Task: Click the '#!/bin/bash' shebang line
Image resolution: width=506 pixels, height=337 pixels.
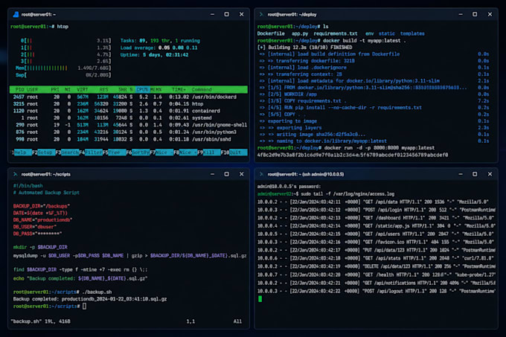Action: (28, 186)
